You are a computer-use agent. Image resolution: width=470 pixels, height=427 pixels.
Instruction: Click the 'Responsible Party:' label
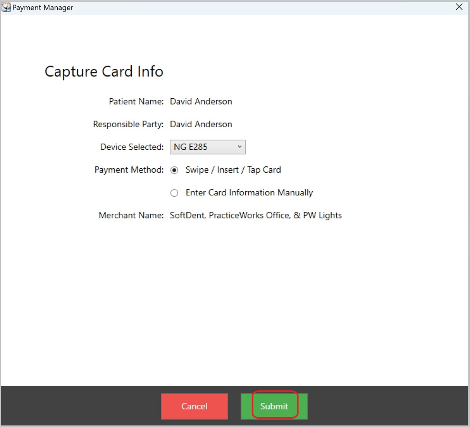[x=128, y=124]
